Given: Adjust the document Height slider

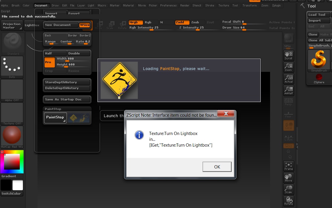Looking at the screenshot, I should click(73, 65).
